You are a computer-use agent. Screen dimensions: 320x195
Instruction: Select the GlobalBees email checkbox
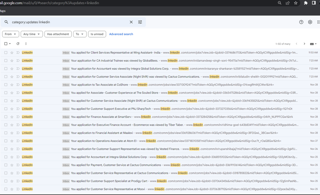tap(6, 61)
